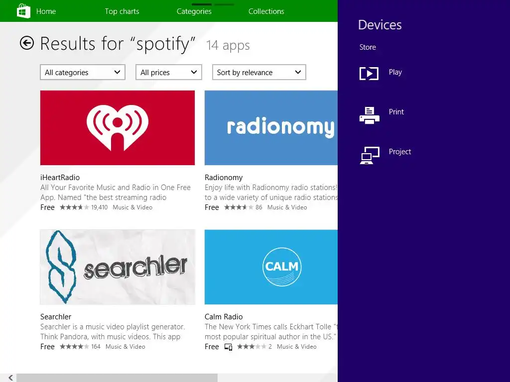Go back using the circled arrow
This screenshot has height=382, width=510.
point(27,43)
